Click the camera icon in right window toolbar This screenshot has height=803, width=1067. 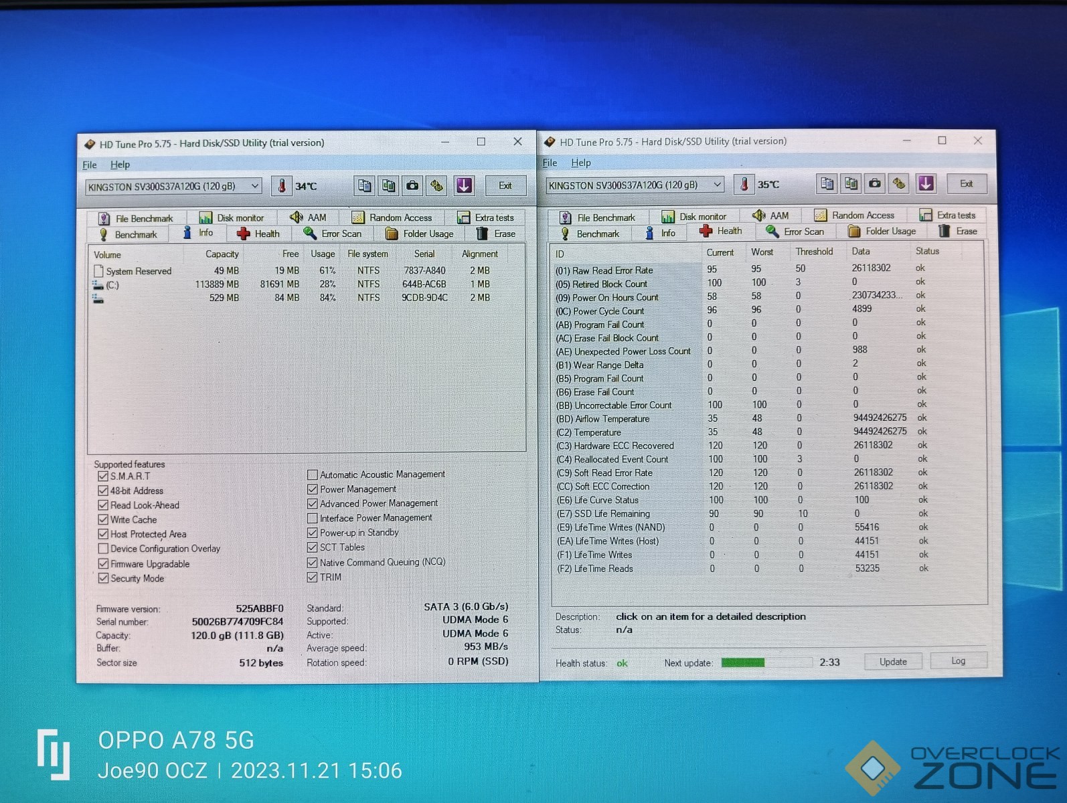[874, 183]
